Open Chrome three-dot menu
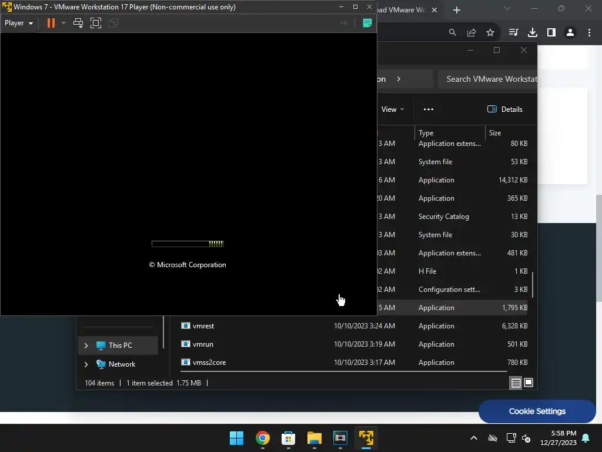Image resolution: width=602 pixels, height=452 pixels. 589,33
